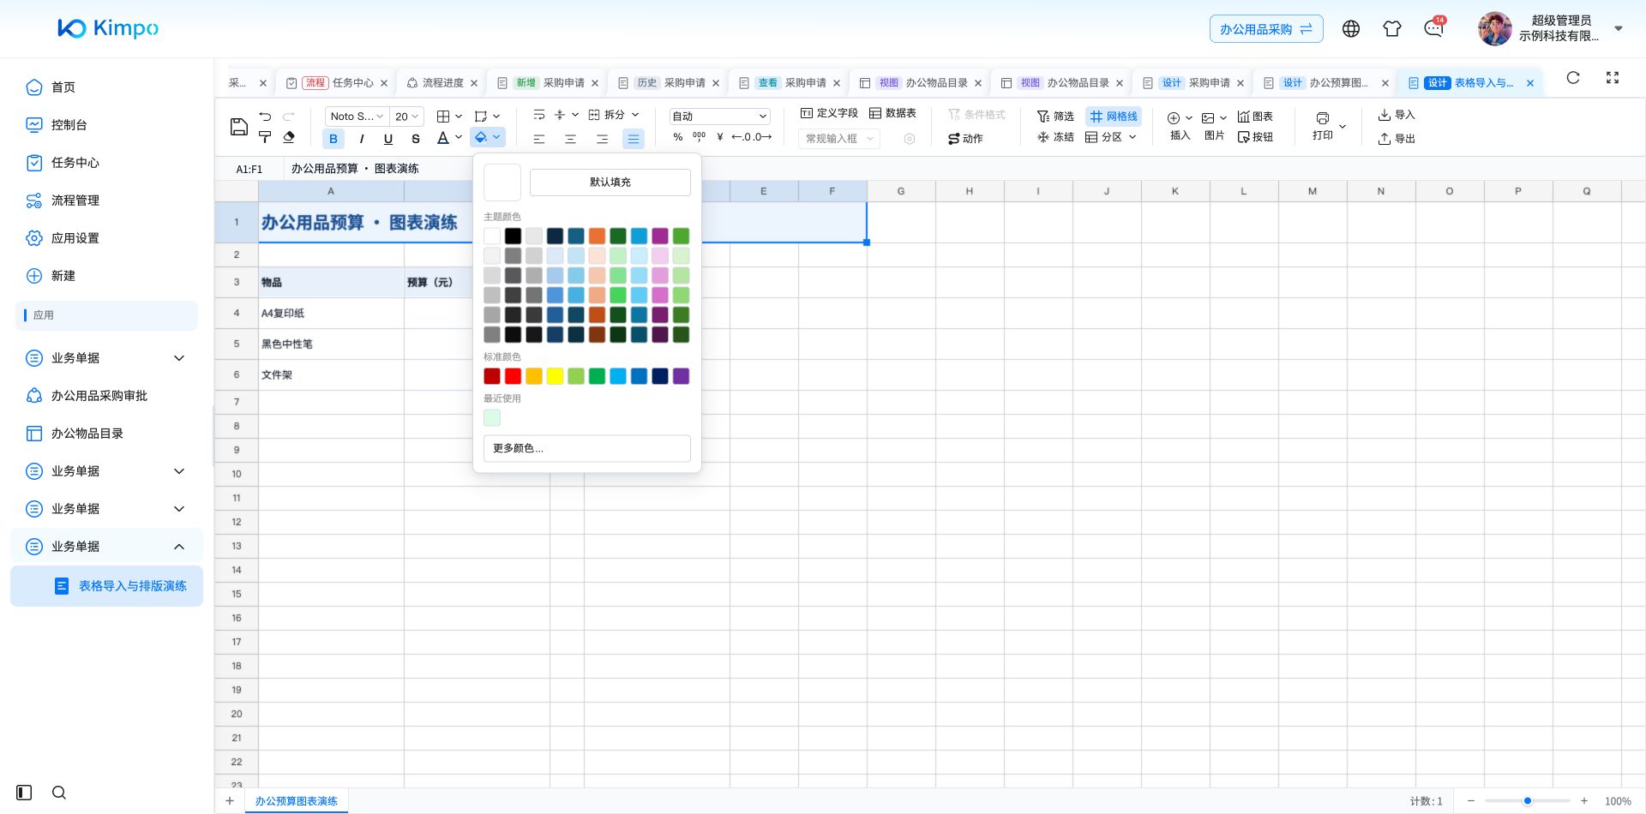This screenshot has width=1646, height=814.
Task: Toggle underline formatting
Action: click(388, 139)
